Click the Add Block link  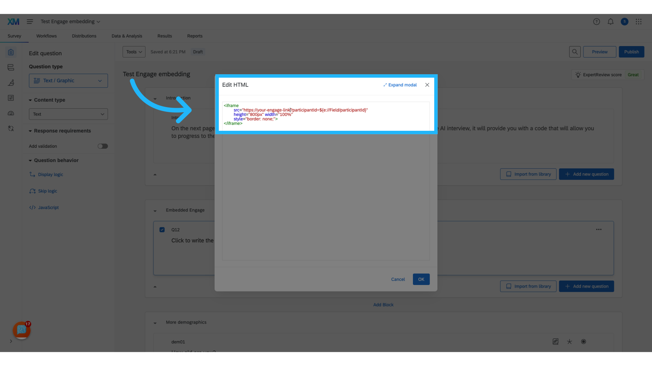[x=383, y=305]
